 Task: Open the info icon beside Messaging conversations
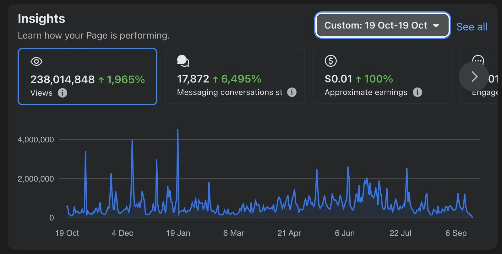click(x=292, y=92)
